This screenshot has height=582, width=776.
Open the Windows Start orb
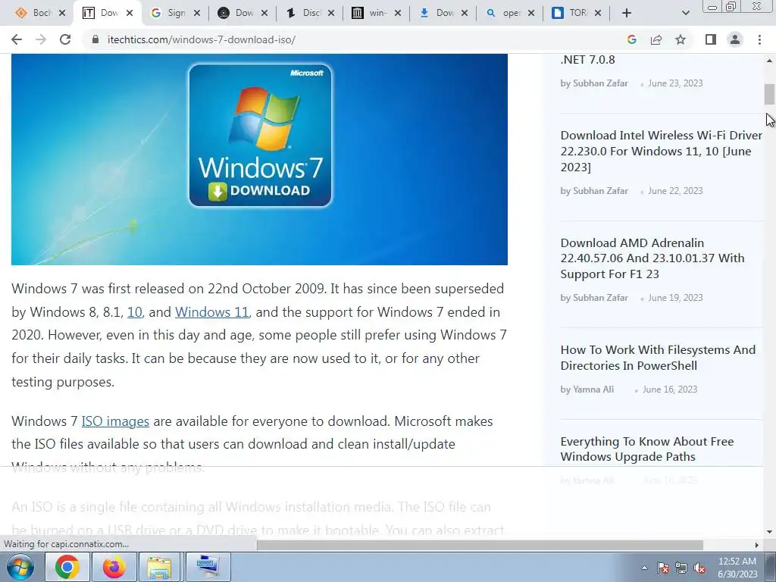click(20, 567)
